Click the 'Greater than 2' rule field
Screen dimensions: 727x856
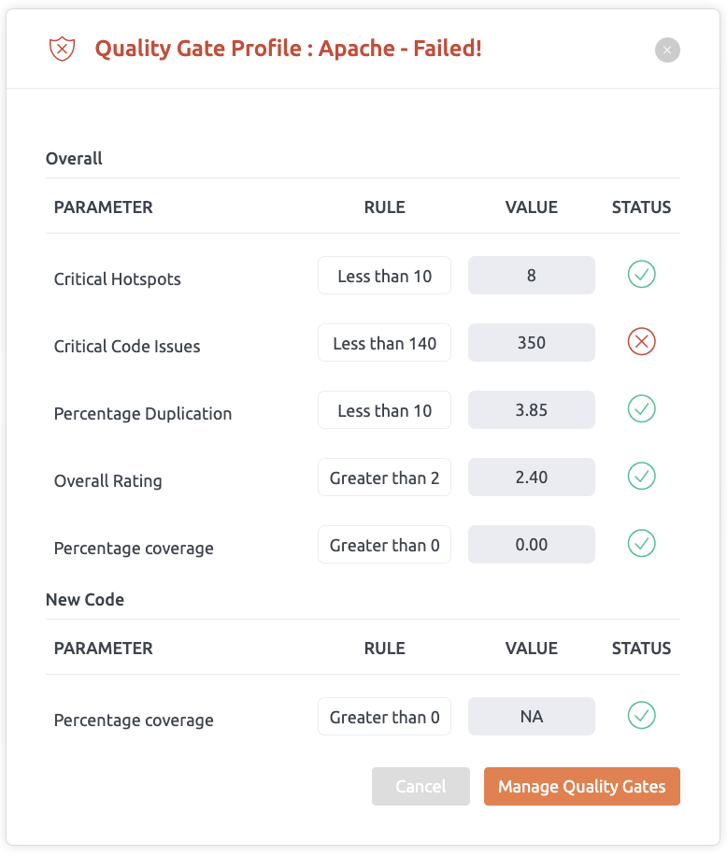point(384,478)
